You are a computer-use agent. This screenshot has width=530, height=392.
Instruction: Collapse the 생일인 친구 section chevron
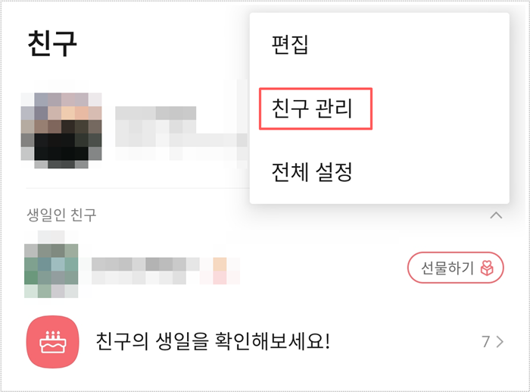click(x=496, y=215)
